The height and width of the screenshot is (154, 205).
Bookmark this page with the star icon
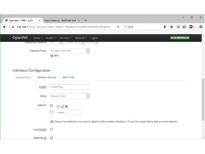pyautogui.click(x=178, y=27)
